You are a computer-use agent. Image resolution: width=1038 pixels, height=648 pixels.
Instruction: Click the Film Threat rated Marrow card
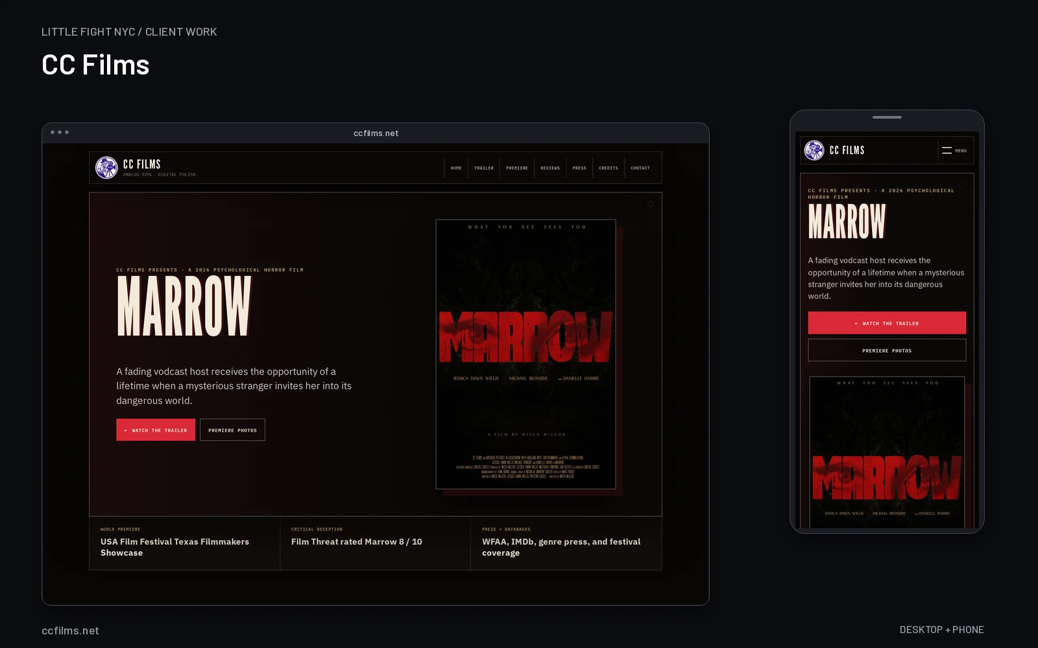[375, 543]
